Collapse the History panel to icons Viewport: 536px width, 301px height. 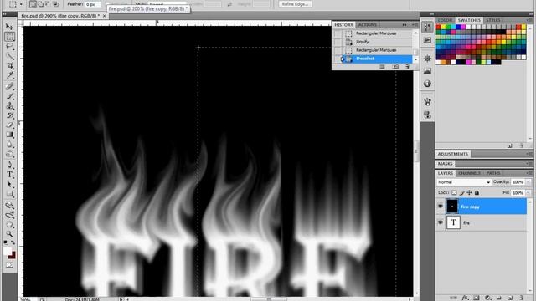click(x=405, y=25)
